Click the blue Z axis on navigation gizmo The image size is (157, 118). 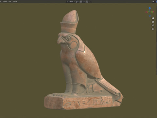pos(150,8)
